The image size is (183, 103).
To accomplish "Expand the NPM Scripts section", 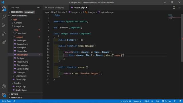I will pos(25,98).
